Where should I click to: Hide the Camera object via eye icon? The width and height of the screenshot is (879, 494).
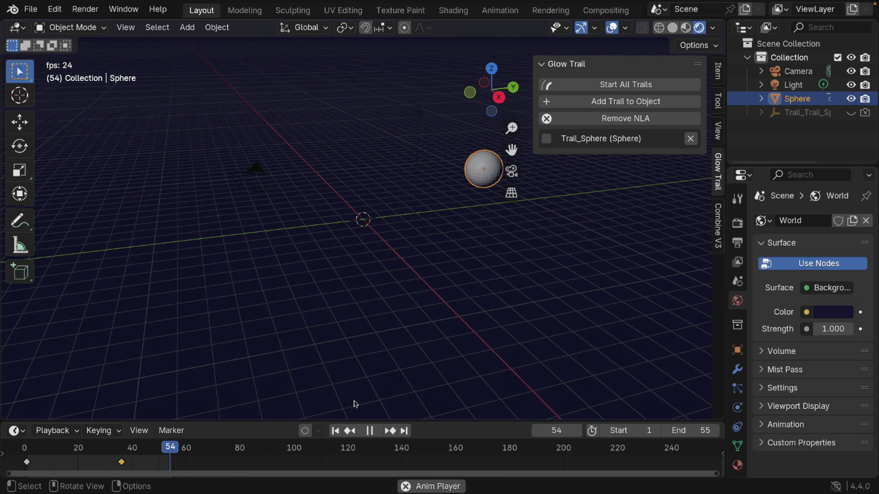coord(851,71)
